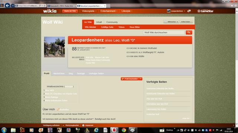238x133 pixels.
Task: Go back with the browser back arrow
Action: pos(7,6)
